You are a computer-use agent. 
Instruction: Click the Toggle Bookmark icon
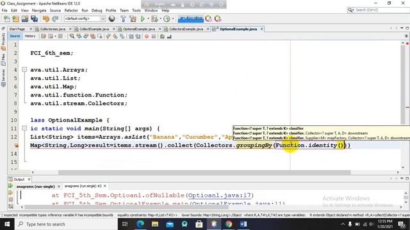point(122,36)
